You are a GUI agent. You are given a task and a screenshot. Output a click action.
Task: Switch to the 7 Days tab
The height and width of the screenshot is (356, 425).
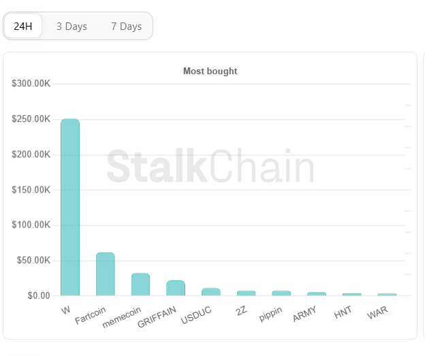[x=127, y=27]
